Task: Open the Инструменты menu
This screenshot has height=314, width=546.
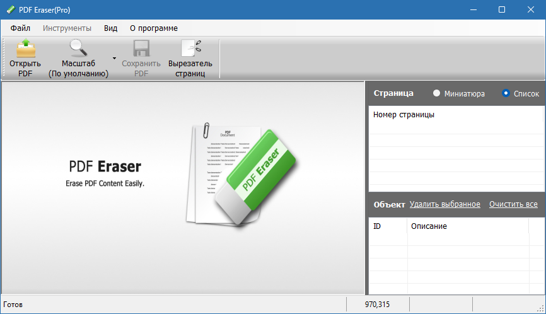Action: 67,28
